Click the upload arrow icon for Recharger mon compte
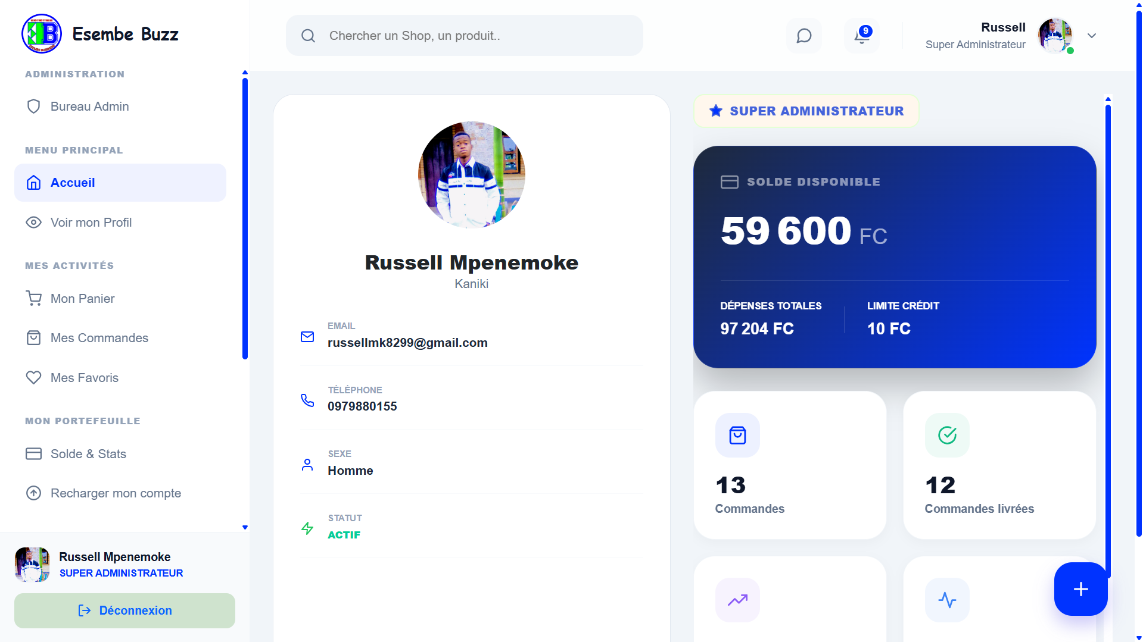 [34, 493]
